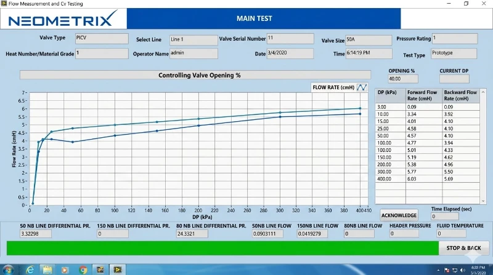Image resolution: width=493 pixels, height=275 pixels.
Task: Click the backward flow cell 3.92
Action: [461, 114]
